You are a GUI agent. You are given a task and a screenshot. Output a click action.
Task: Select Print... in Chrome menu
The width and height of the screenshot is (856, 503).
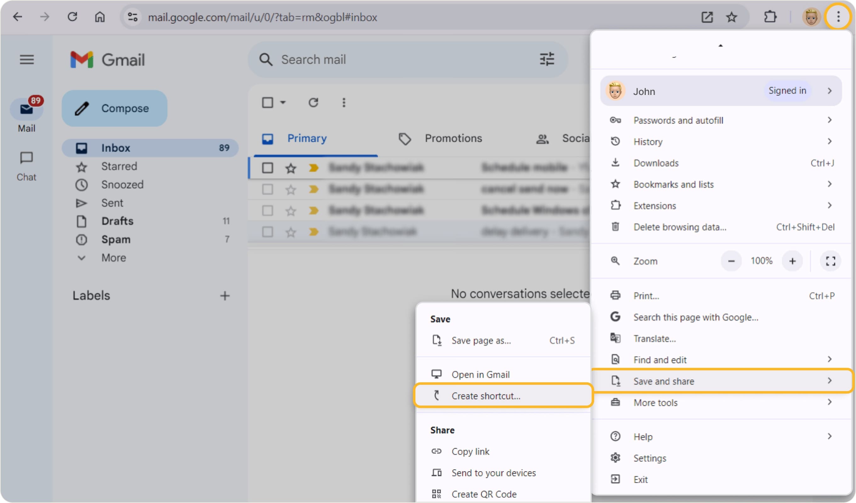click(721, 296)
